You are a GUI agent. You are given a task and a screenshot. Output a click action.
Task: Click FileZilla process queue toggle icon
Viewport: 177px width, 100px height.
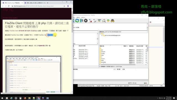[81, 21]
